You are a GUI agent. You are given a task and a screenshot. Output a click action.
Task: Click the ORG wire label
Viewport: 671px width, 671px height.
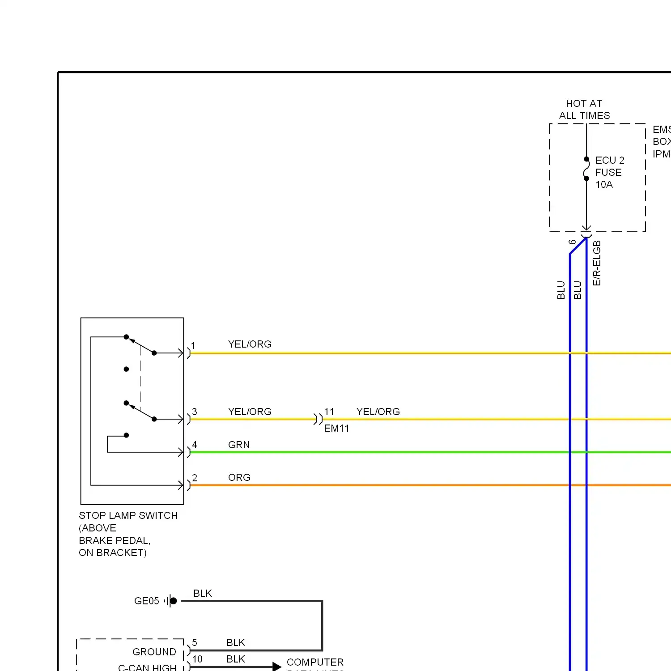pos(239,477)
